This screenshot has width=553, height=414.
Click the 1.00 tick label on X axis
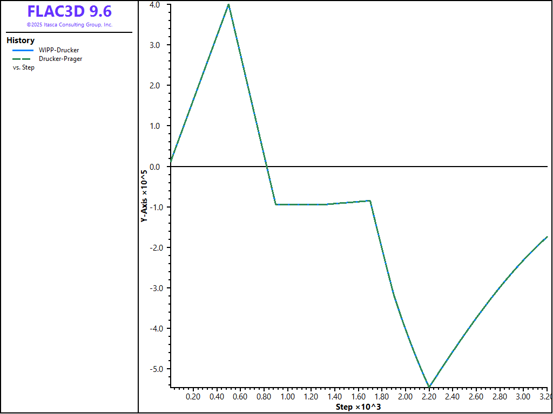click(x=287, y=397)
